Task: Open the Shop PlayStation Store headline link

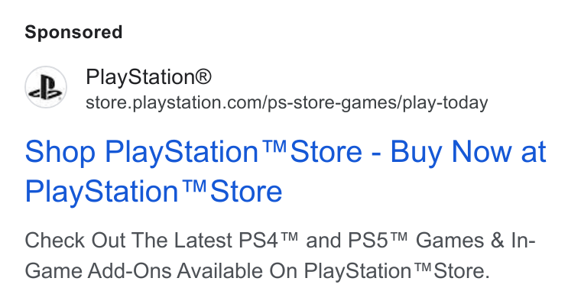Action: (285, 171)
